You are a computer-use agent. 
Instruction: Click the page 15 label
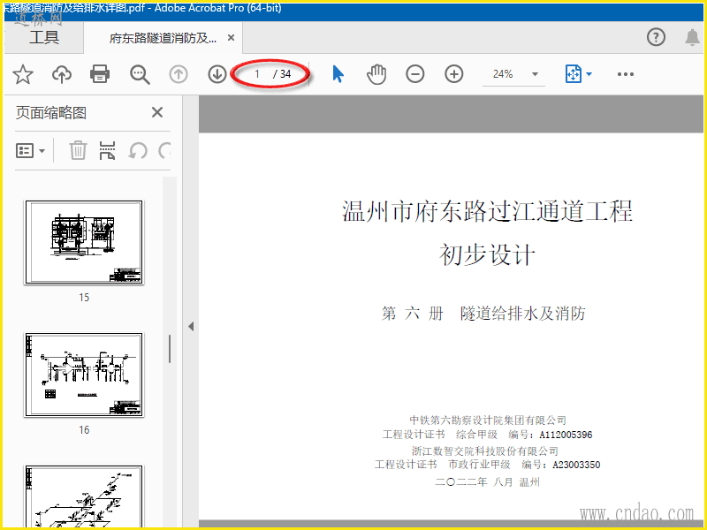84,298
